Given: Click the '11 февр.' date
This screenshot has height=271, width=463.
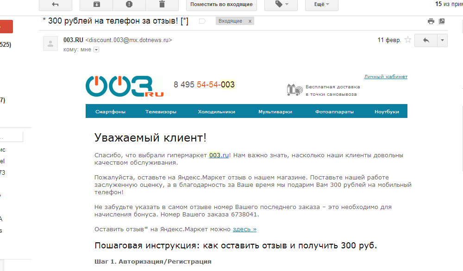Looking at the screenshot, I should 389,40.
